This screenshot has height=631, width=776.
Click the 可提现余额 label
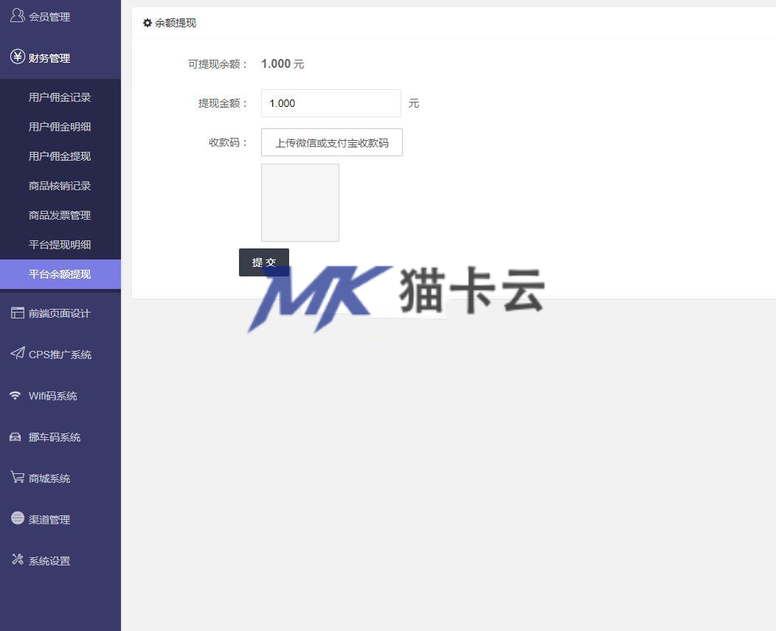[218, 64]
